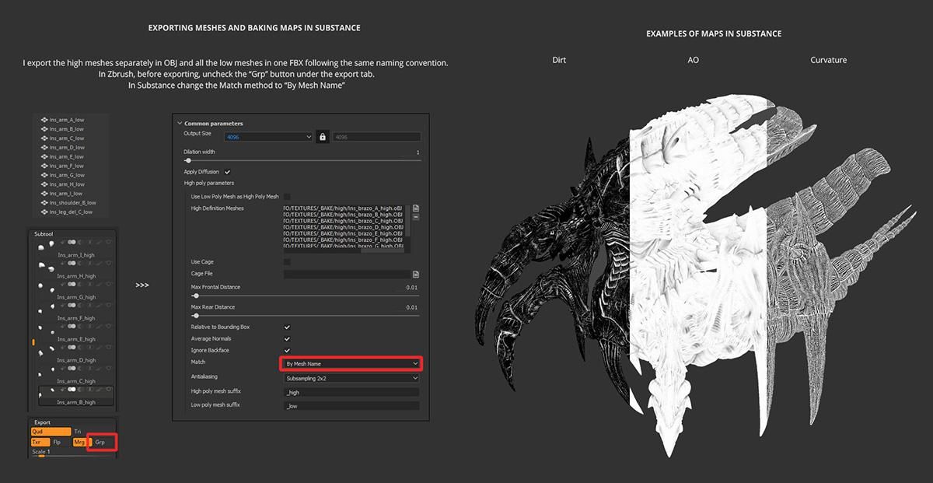Click the mesh icon beside Ins_arm_C_low

(x=44, y=138)
